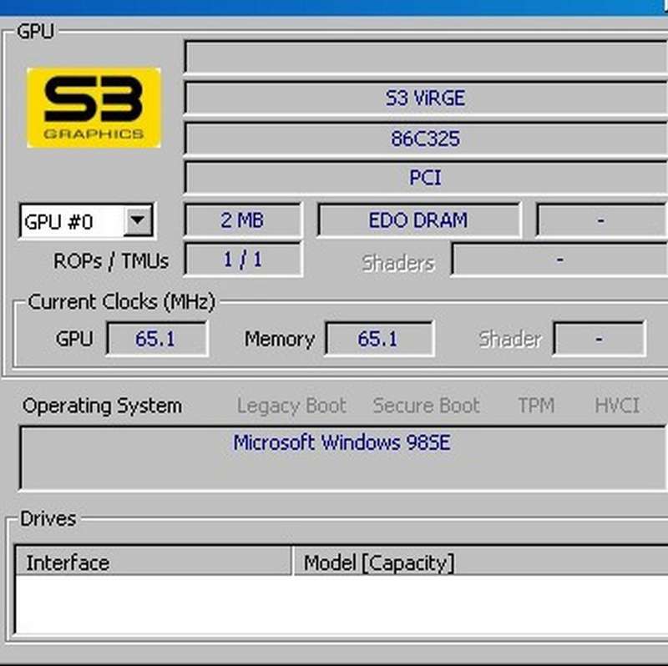Click the Operating System label
Image resolution: width=668 pixels, height=666 pixels.
click(x=102, y=406)
